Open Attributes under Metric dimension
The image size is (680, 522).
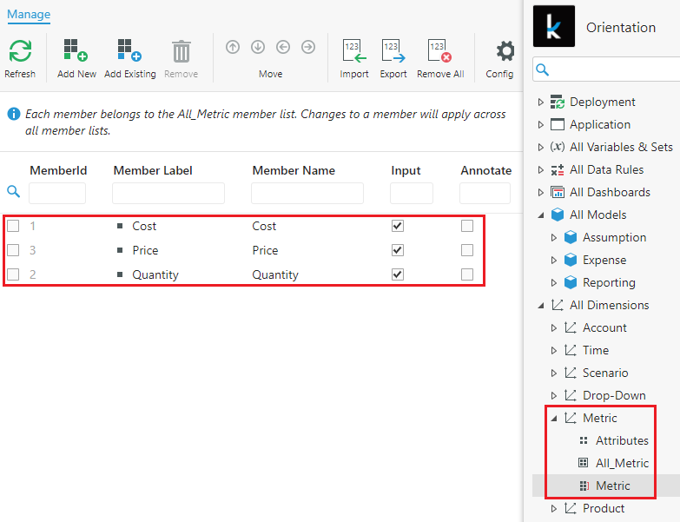(x=622, y=440)
